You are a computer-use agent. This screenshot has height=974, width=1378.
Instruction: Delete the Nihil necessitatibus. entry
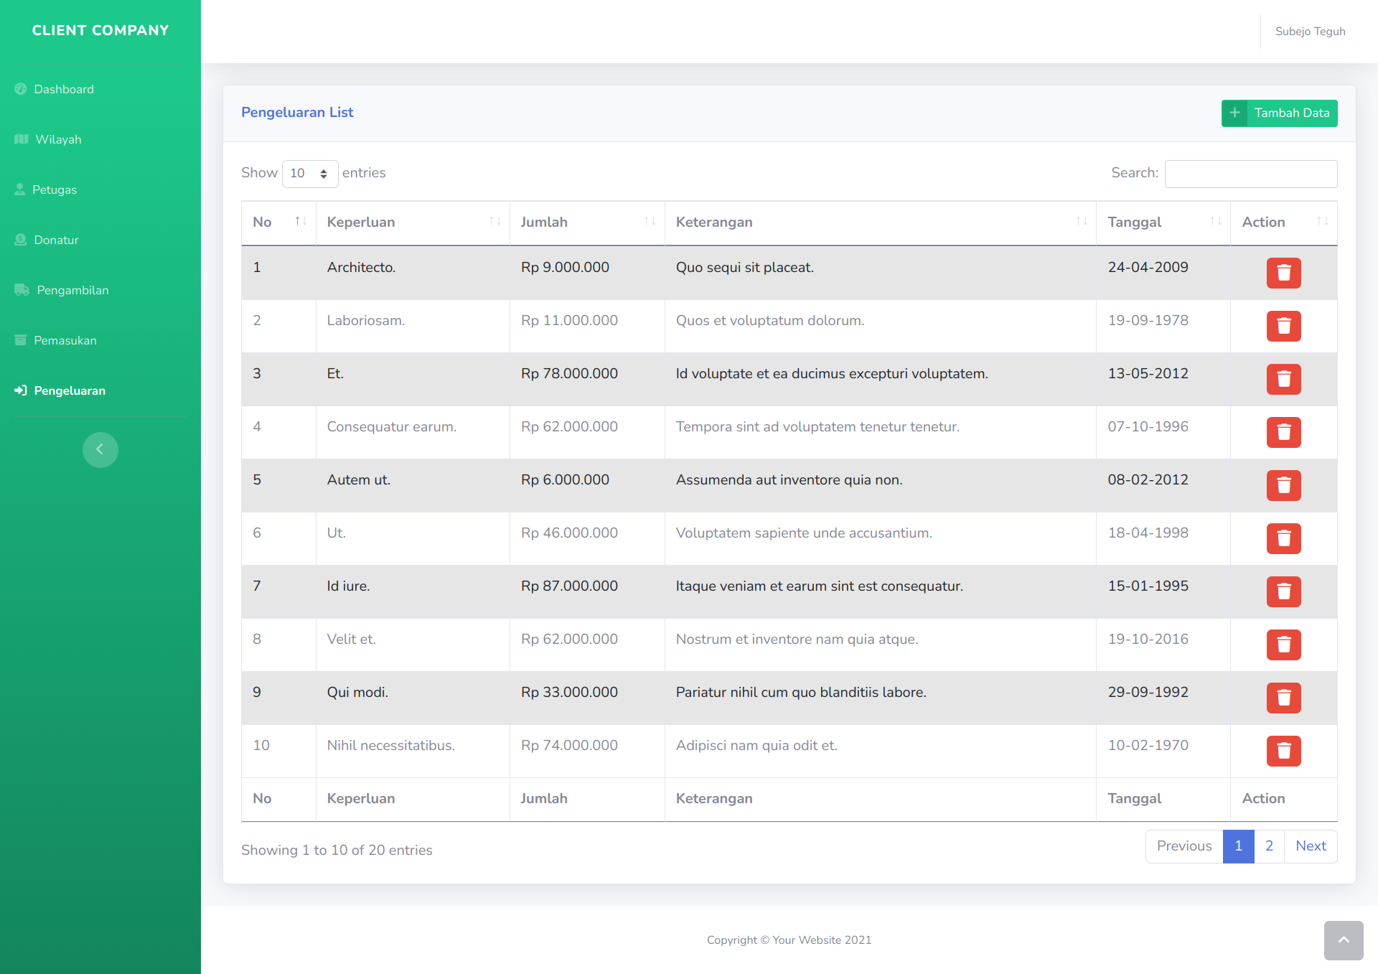[x=1283, y=751]
